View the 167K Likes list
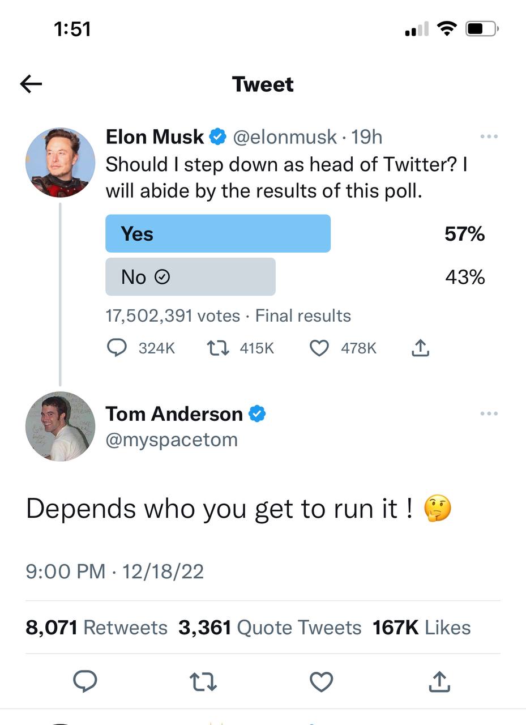The width and height of the screenshot is (526, 725). coord(422,628)
